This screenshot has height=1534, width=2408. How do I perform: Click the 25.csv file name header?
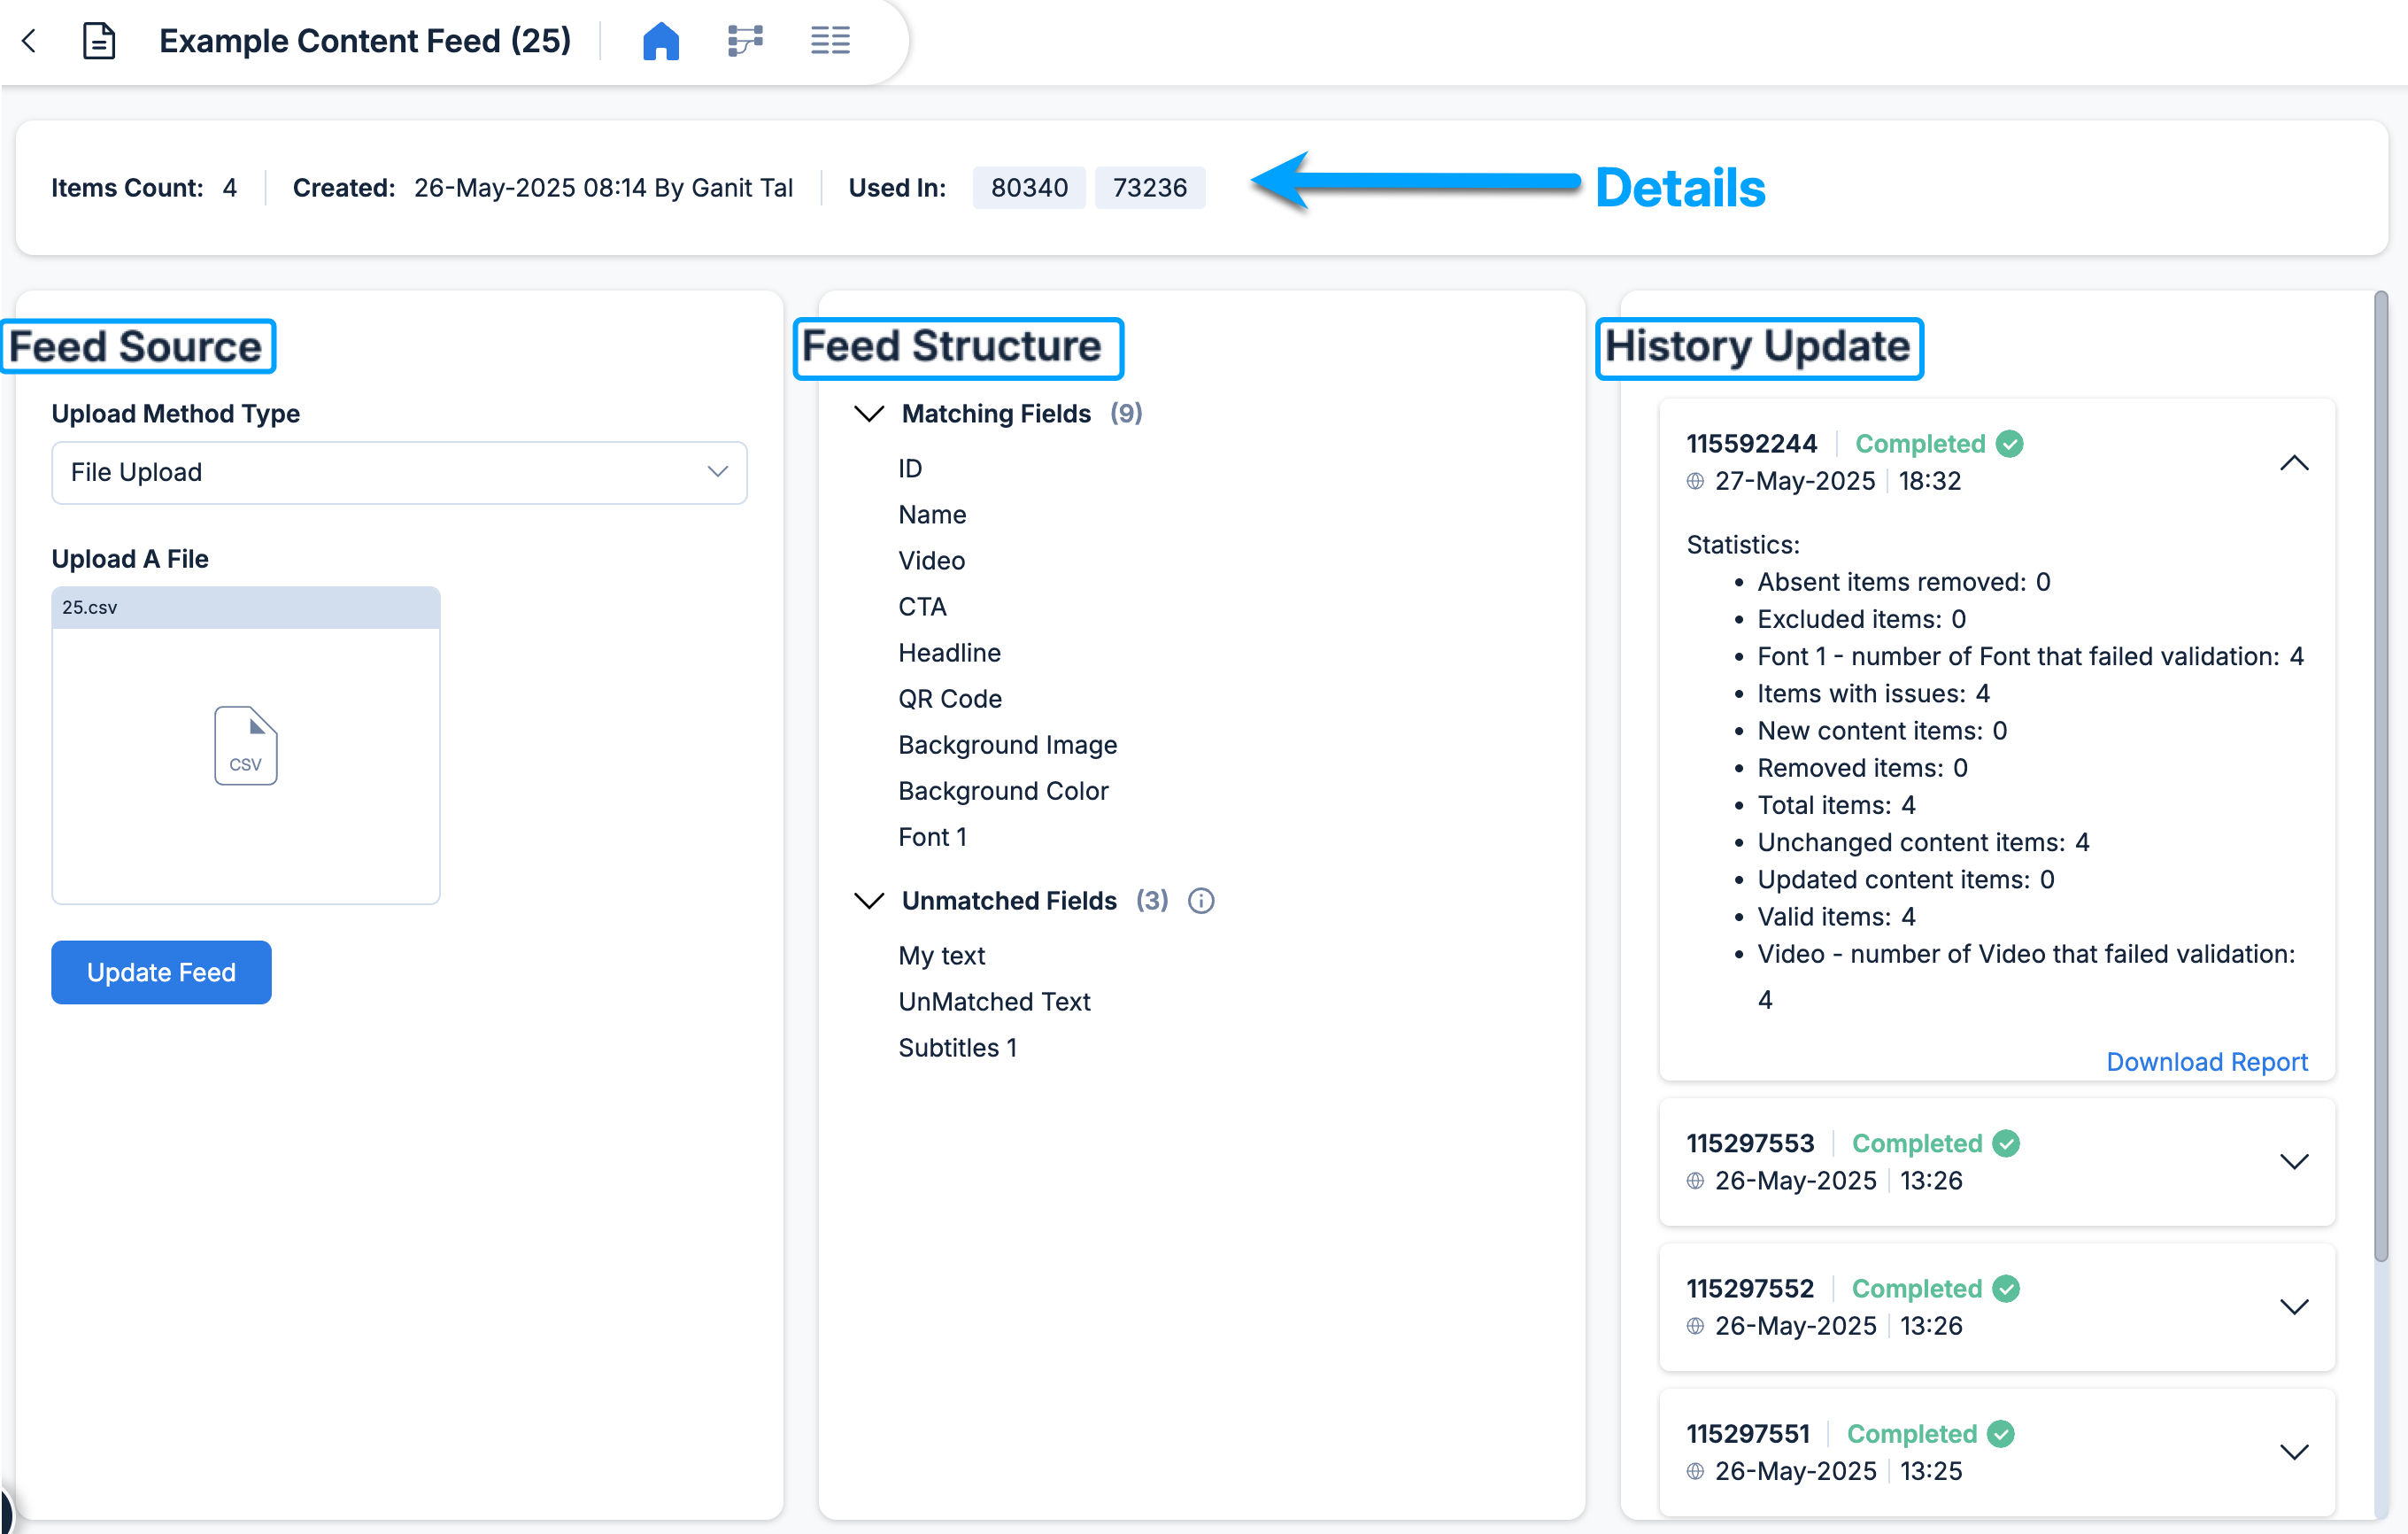(x=246, y=608)
